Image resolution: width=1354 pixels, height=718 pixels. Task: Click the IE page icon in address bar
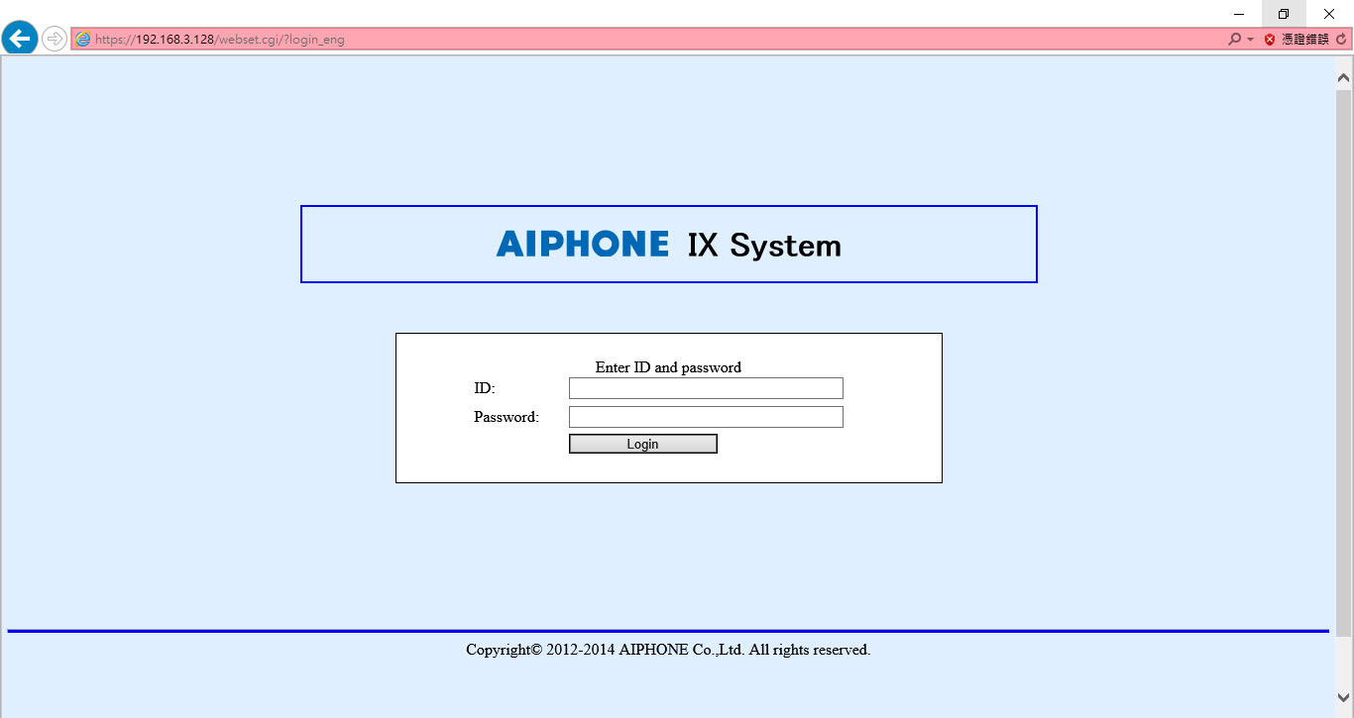click(x=83, y=40)
